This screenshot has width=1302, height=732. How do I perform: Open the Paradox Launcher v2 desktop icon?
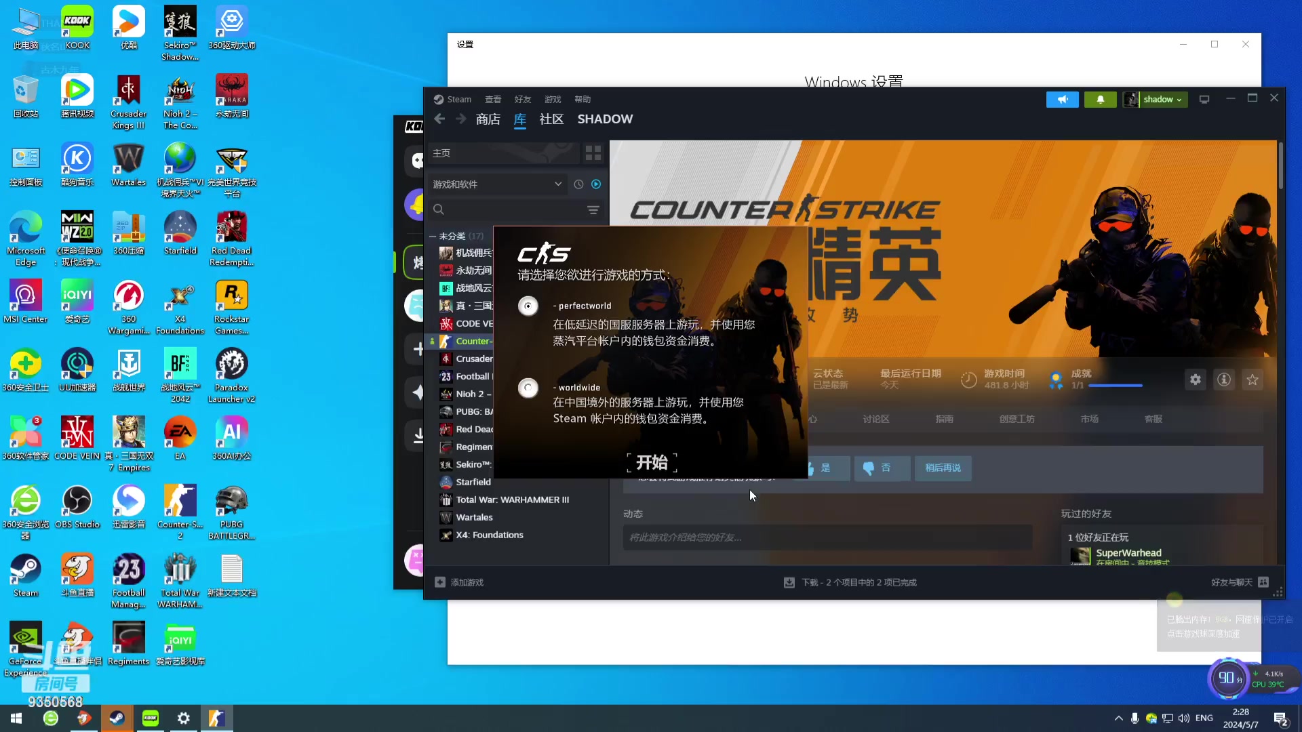(x=232, y=376)
